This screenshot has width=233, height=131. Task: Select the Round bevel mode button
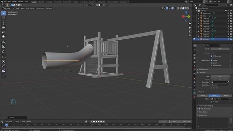coord(203,96)
